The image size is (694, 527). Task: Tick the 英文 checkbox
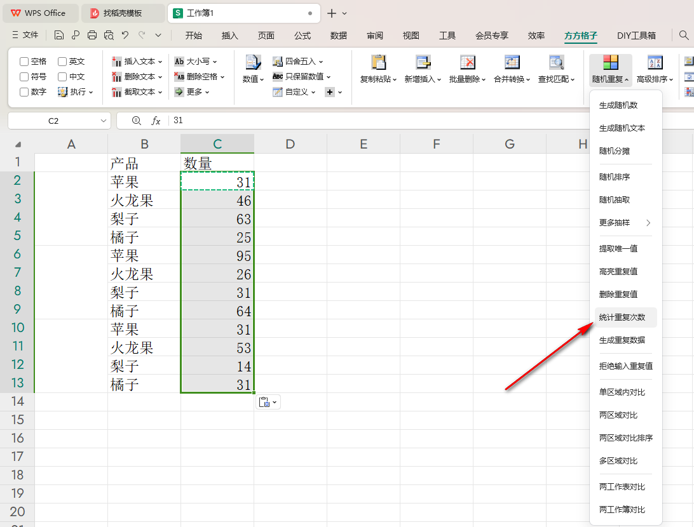click(62, 62)
